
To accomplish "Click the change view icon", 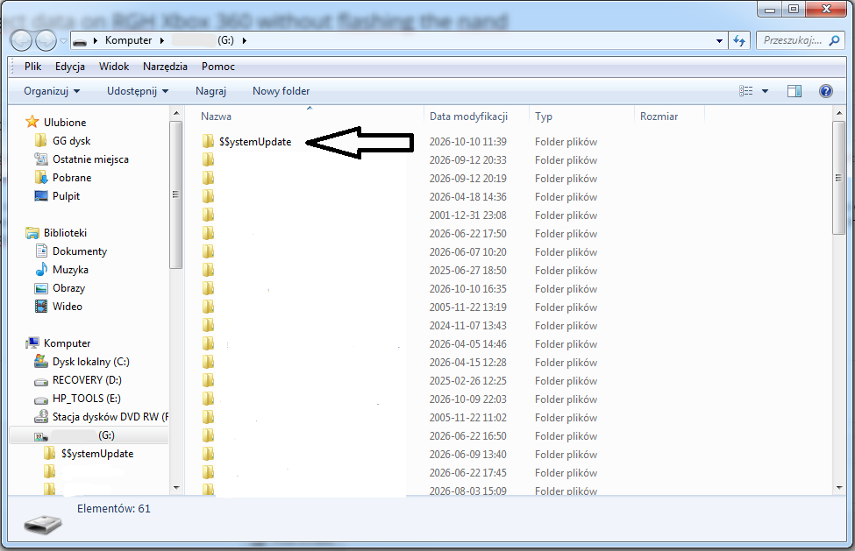I will coord(746,91).
